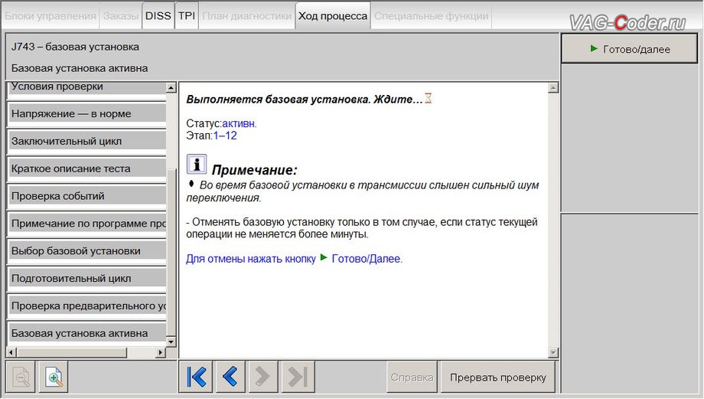Open the Специальные функции tab
Image resolution: width=704 pixels, height=399 pixels.
[431, 16]
